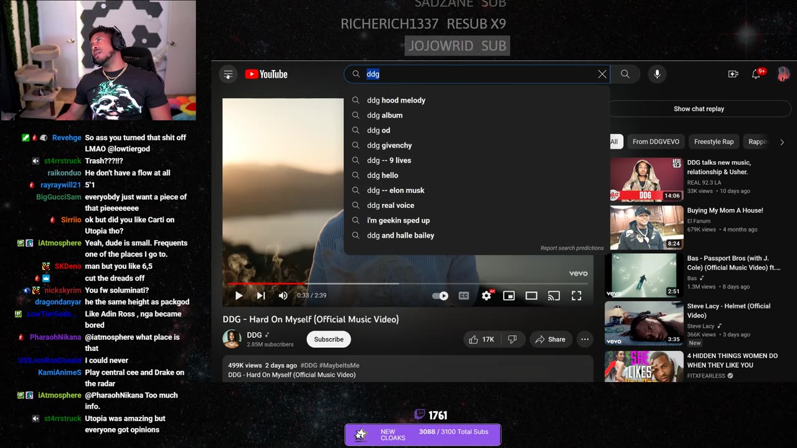Play the paused video
This screenshot has height=448, width=797.
coord(238,296)
